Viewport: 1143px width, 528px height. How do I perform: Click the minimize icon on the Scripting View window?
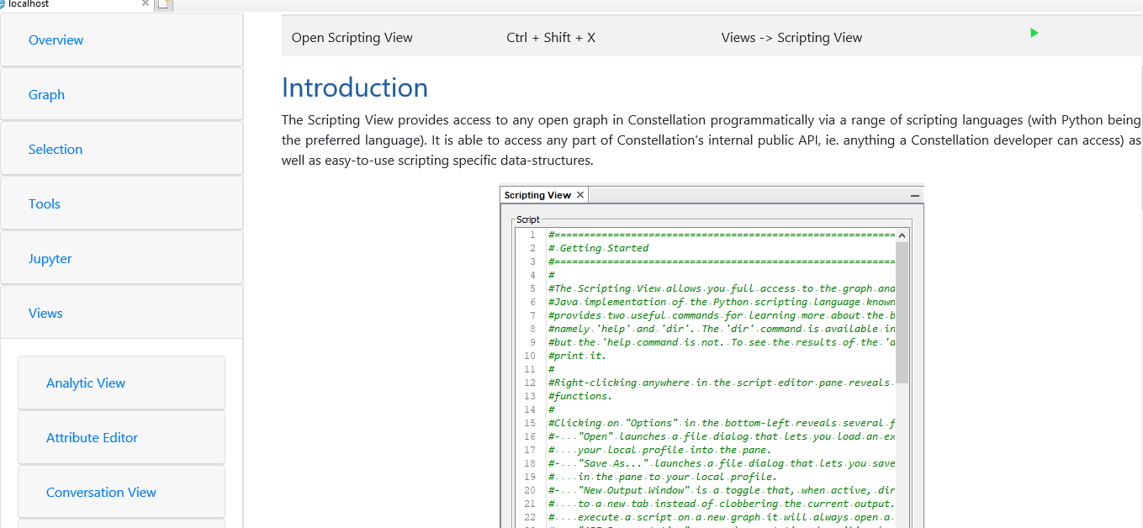913,194
